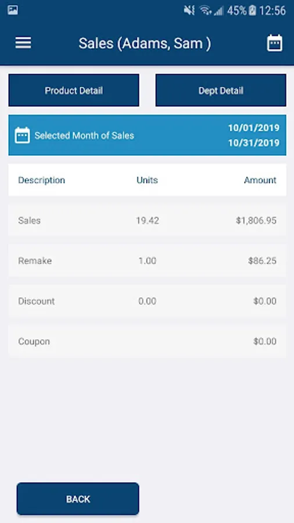
Task: Select the Sales row
Action: click(147, 220)
